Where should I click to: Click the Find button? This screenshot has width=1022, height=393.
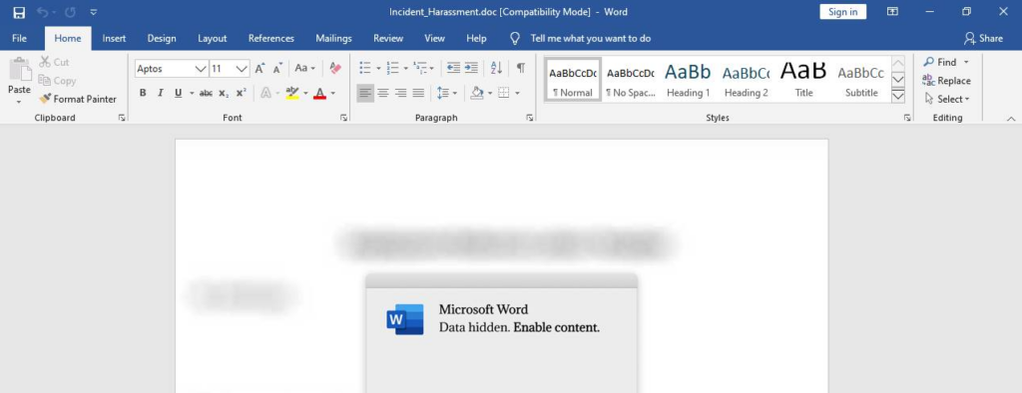940,62
